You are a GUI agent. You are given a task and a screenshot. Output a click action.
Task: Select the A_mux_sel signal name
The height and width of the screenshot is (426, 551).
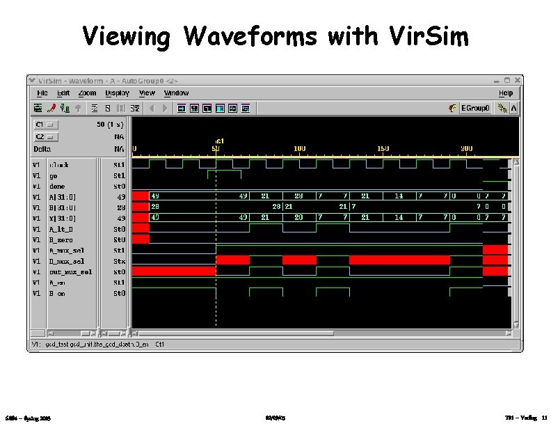click(x=67, y=251)
